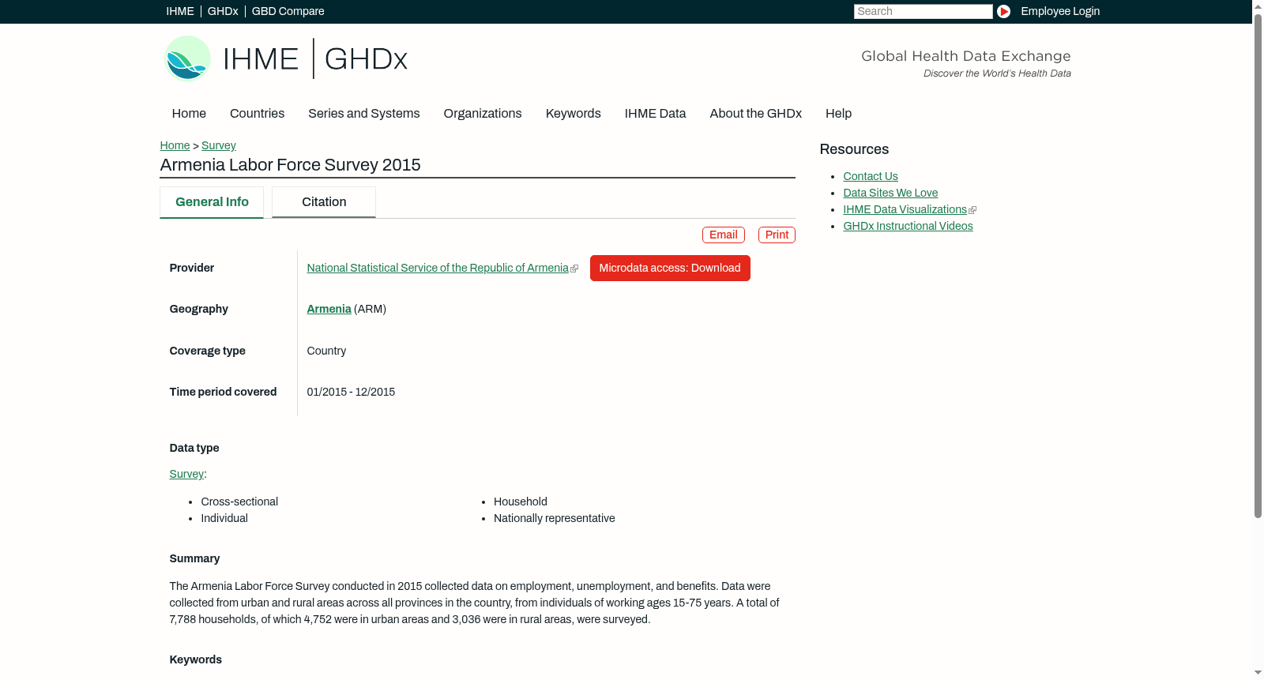
Task: Open GBD Compare in top bar
Action: pos(288,11)
